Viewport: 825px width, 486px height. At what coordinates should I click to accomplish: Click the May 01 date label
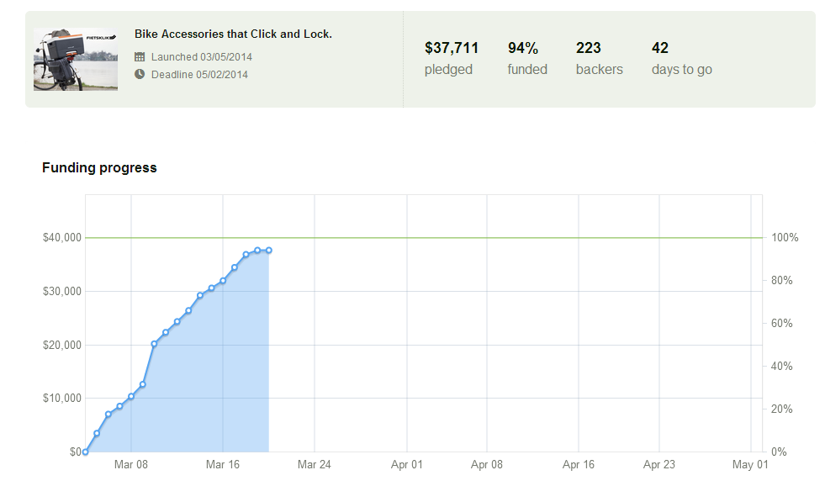coord(750,464)
